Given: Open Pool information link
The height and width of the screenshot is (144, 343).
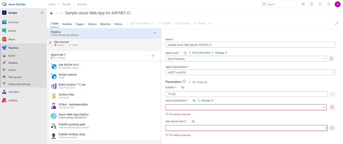Looking at the screenshot, I should click(202, 53).
